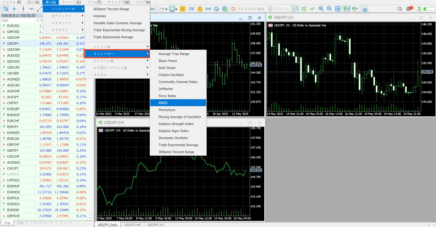Open the ファイル (File) menu
Viewport: 436px width, 227px height.
[12, 2]
